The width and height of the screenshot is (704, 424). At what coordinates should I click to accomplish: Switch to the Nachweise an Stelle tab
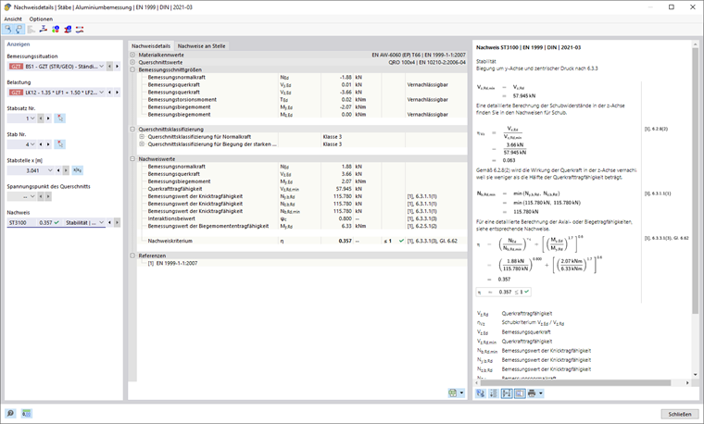point(202,45)
